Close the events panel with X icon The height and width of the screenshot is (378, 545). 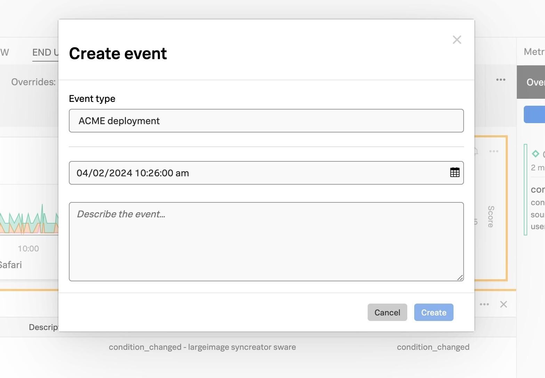click(503, 304)
